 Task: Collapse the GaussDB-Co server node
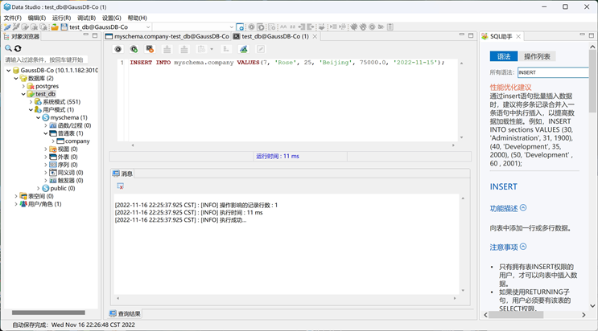click(x=8, y=71)
